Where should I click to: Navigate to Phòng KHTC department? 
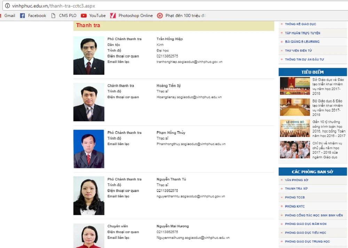point(295,207)
